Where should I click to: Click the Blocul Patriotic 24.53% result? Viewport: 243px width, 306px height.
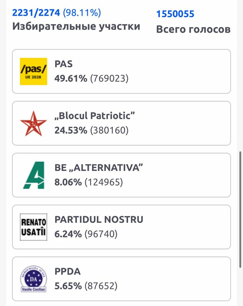click(x=92, y=130)
